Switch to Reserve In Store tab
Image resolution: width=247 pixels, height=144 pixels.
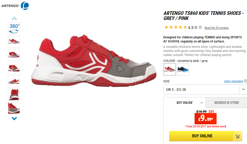pos(226,103)
